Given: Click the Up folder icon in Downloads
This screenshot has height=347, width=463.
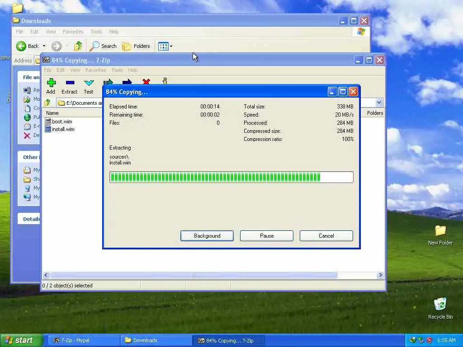Looking at the screenshot, I should click(78, 46).
